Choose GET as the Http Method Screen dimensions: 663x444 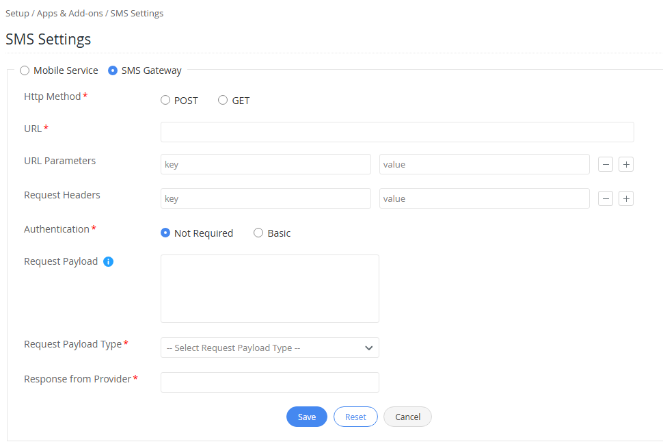(x=223, y=101)
